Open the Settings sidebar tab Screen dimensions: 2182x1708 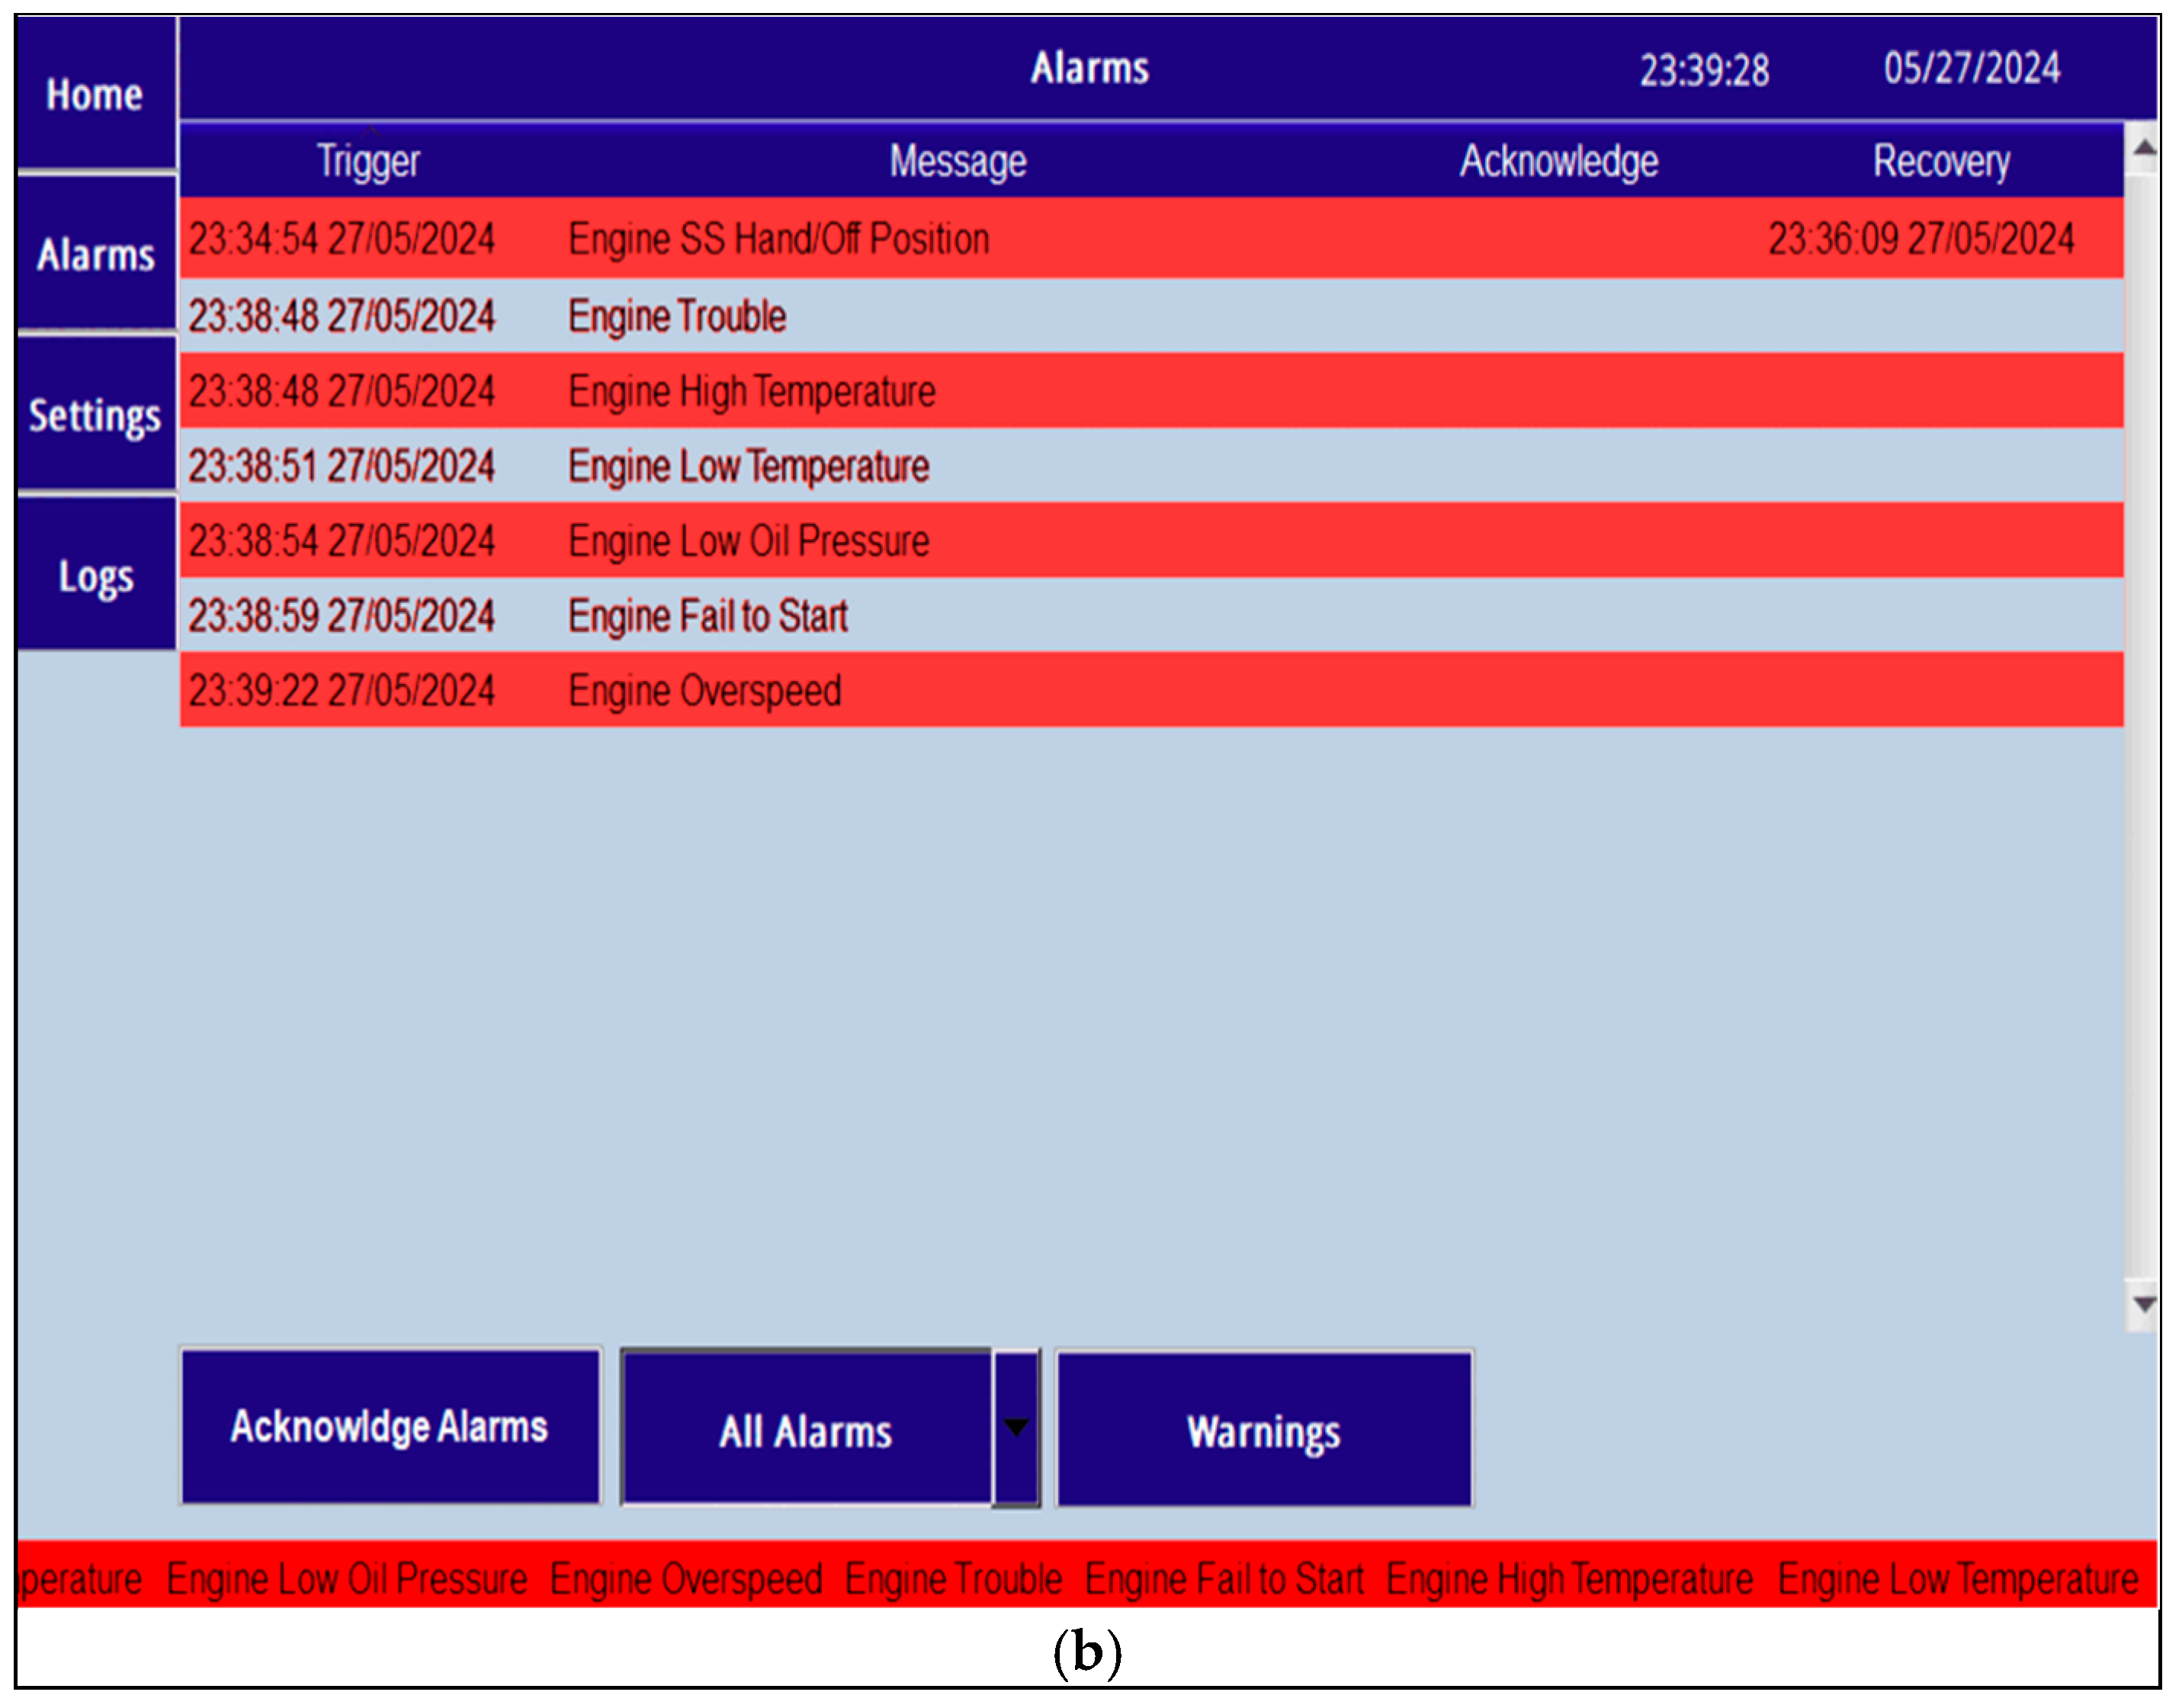click(x=96, y=415)
